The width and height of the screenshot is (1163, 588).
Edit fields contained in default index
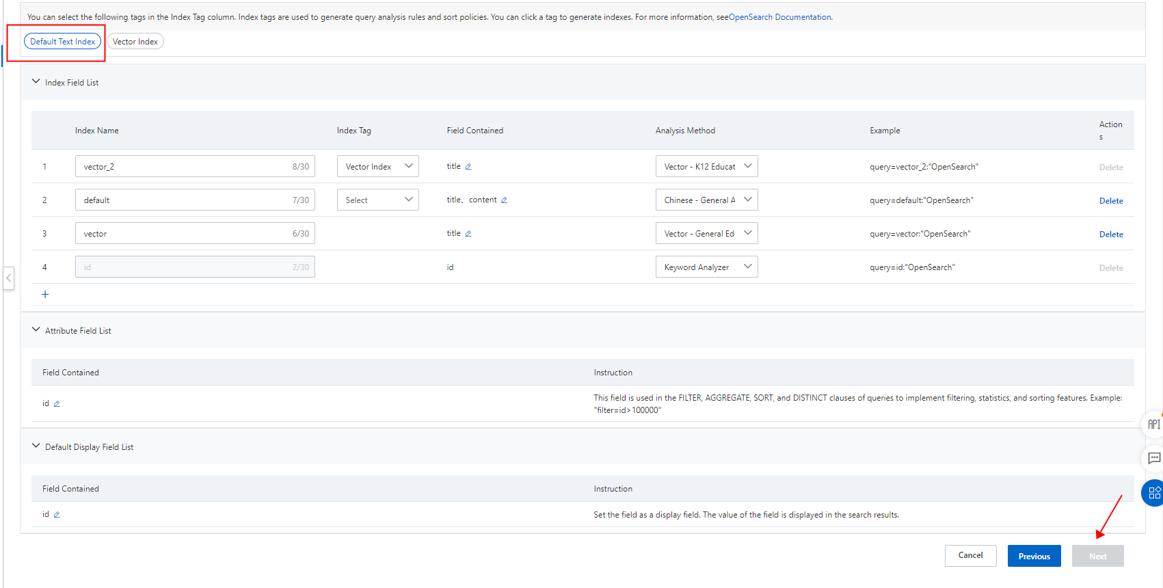504,200
